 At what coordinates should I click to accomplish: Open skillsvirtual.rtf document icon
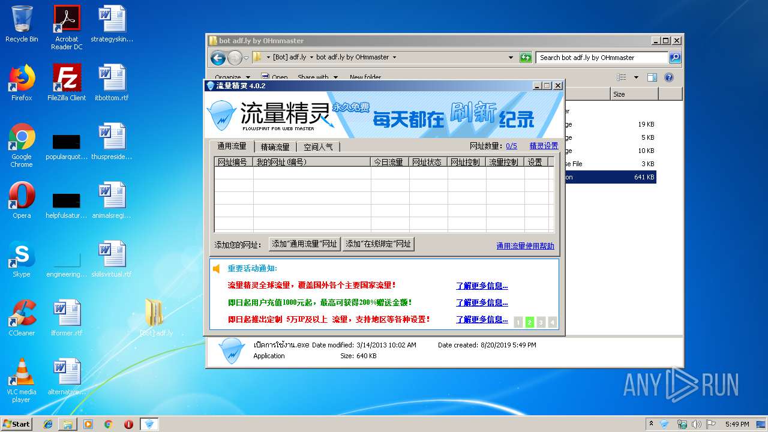coord(112,259)
